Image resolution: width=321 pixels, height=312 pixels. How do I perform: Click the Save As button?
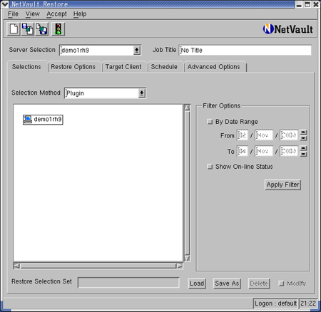point(227,284)
